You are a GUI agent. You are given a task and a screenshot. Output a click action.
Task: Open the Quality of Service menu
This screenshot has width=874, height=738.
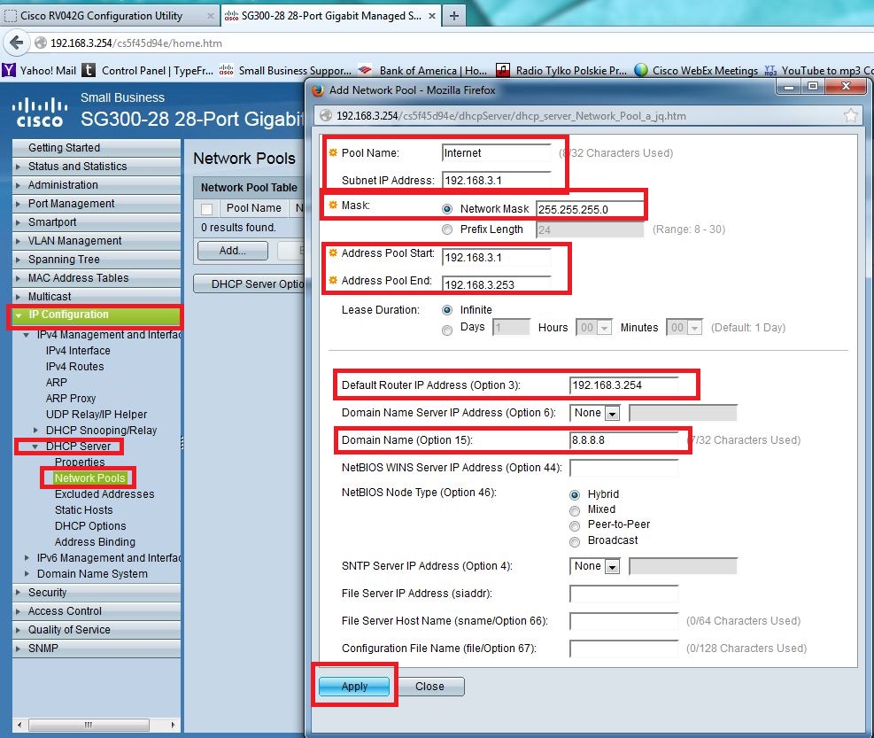(x=97, y=629)
